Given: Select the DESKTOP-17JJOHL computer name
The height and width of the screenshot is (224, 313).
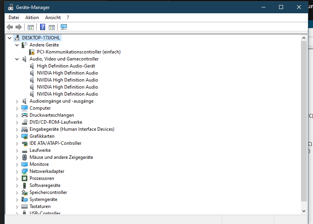Looking at the screenshot, I should point(41,38).
